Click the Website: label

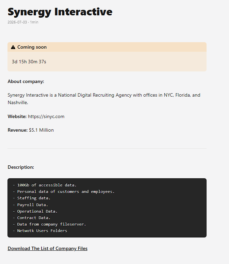pyautogui.click(x=17, y=116)
